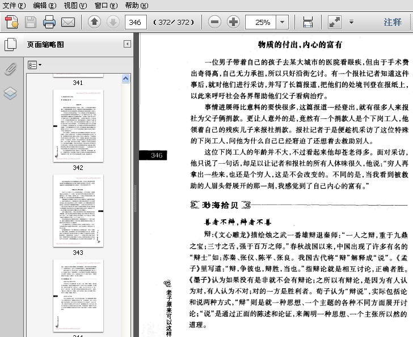Click the subheading 善者不辩,辩者不善
The height and width of the screenshot is (337, 413).
coord(238,222)
